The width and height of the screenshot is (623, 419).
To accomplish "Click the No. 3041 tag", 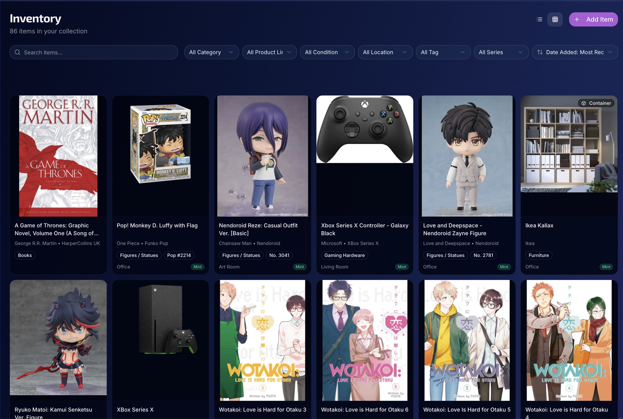I will pyautogui.click(x=279, y=255).
